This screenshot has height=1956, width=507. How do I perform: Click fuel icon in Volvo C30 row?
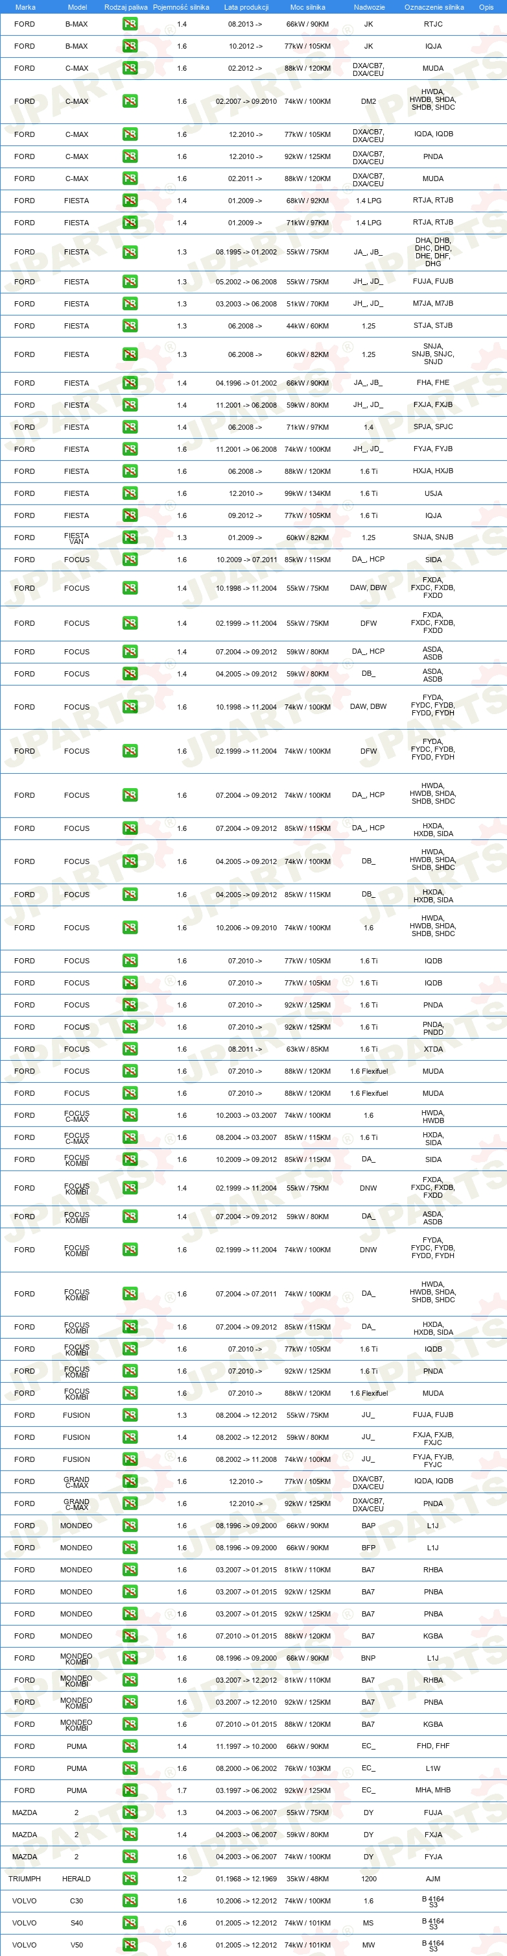(x=130, y=1901)
